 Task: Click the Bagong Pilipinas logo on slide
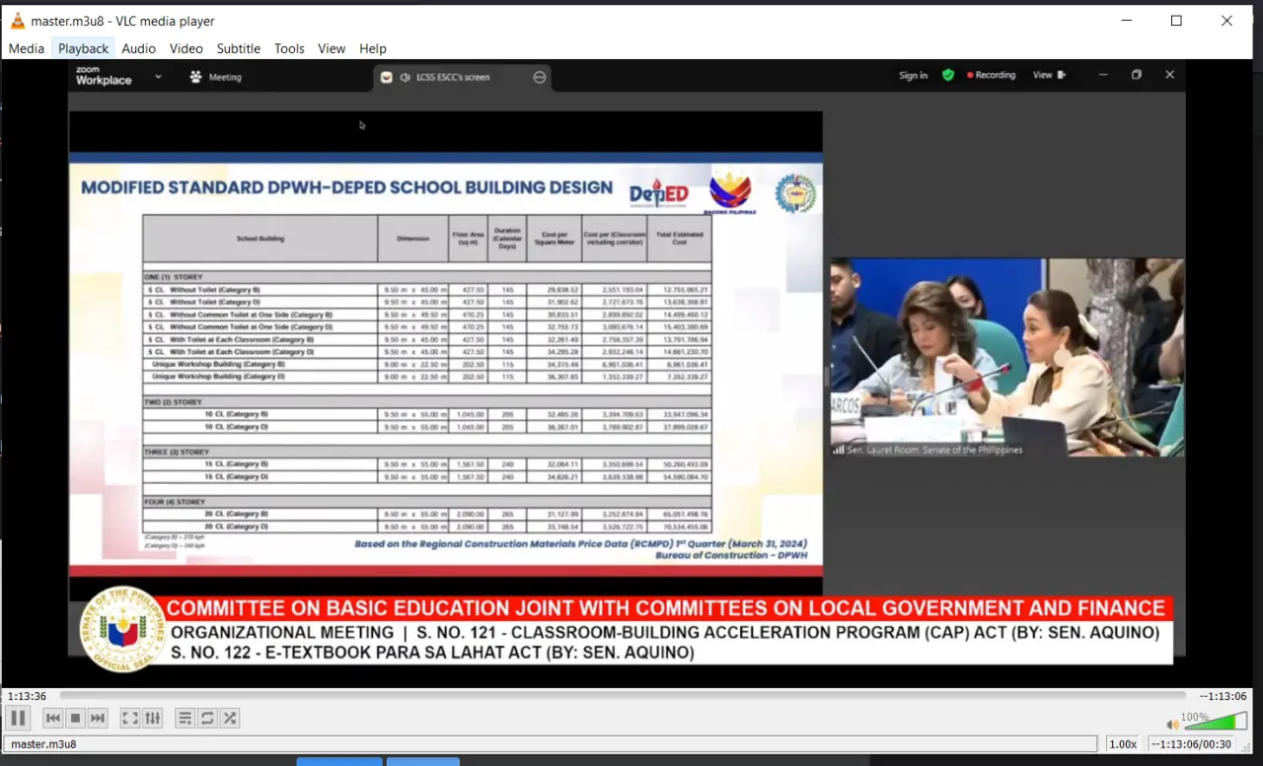pos(730,193)
